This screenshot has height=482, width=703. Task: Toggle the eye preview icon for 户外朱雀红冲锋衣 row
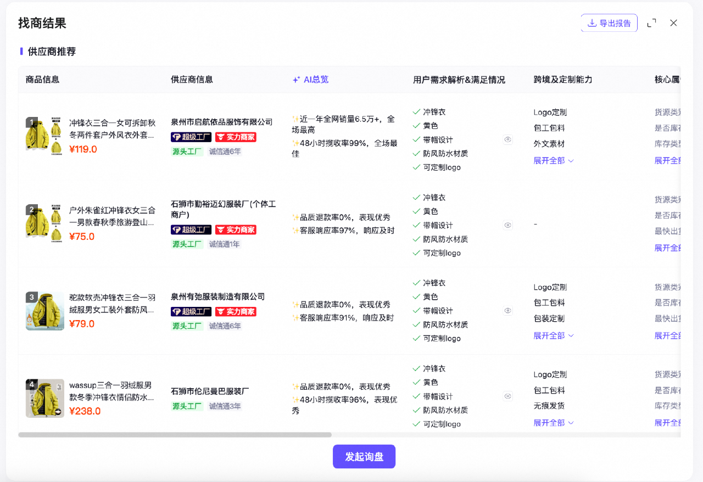[507, 225]
